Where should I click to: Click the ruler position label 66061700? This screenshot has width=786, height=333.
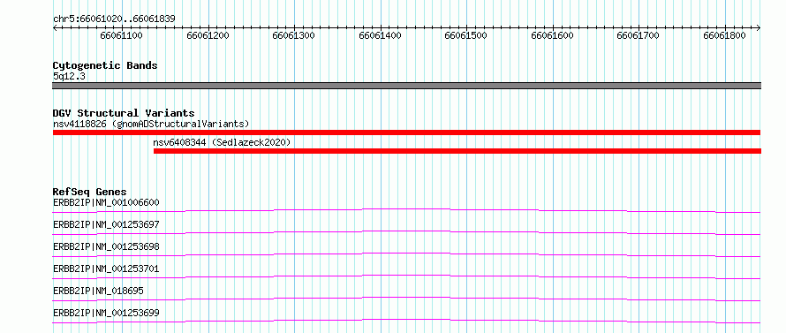point(639,36)
